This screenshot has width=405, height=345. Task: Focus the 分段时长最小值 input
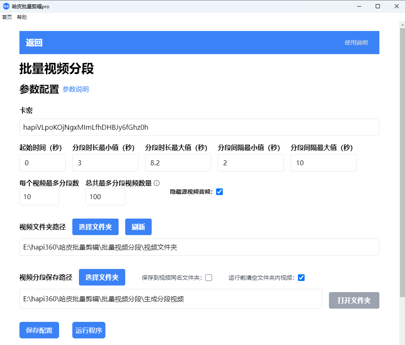105,163
